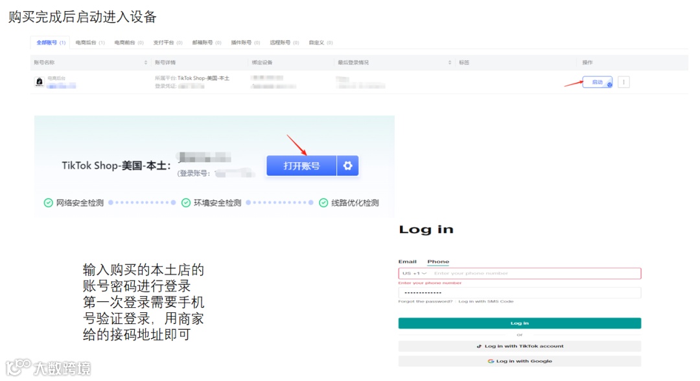The height and width of the screenshot is (381, 700).
Task: Open the 远程账号 tab
Action: pos(284,43)
